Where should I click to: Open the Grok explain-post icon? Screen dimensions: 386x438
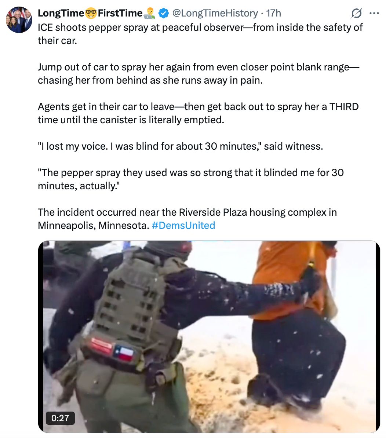click(356, 13)
